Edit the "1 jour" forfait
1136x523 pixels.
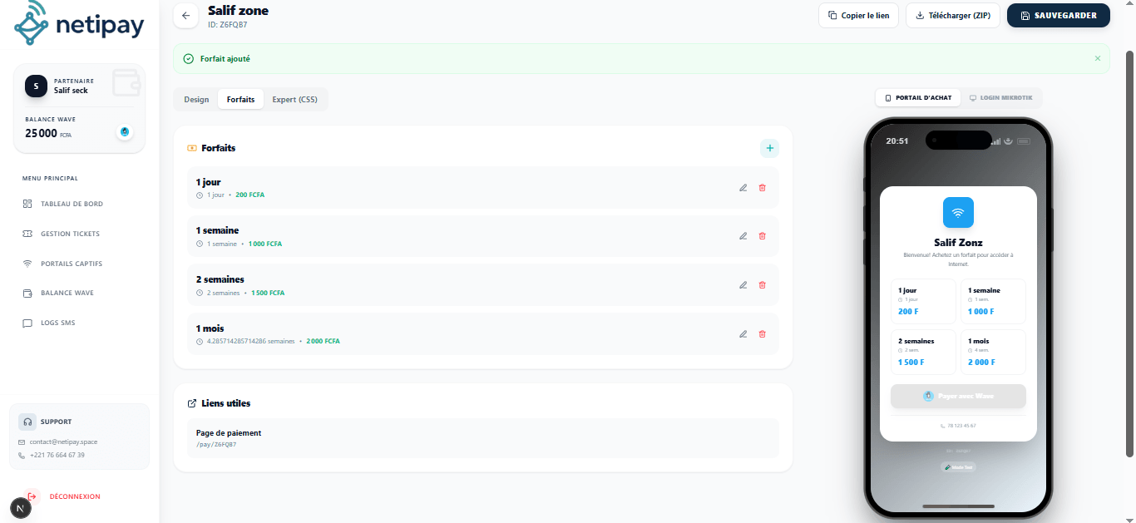(x=743, y=187)
